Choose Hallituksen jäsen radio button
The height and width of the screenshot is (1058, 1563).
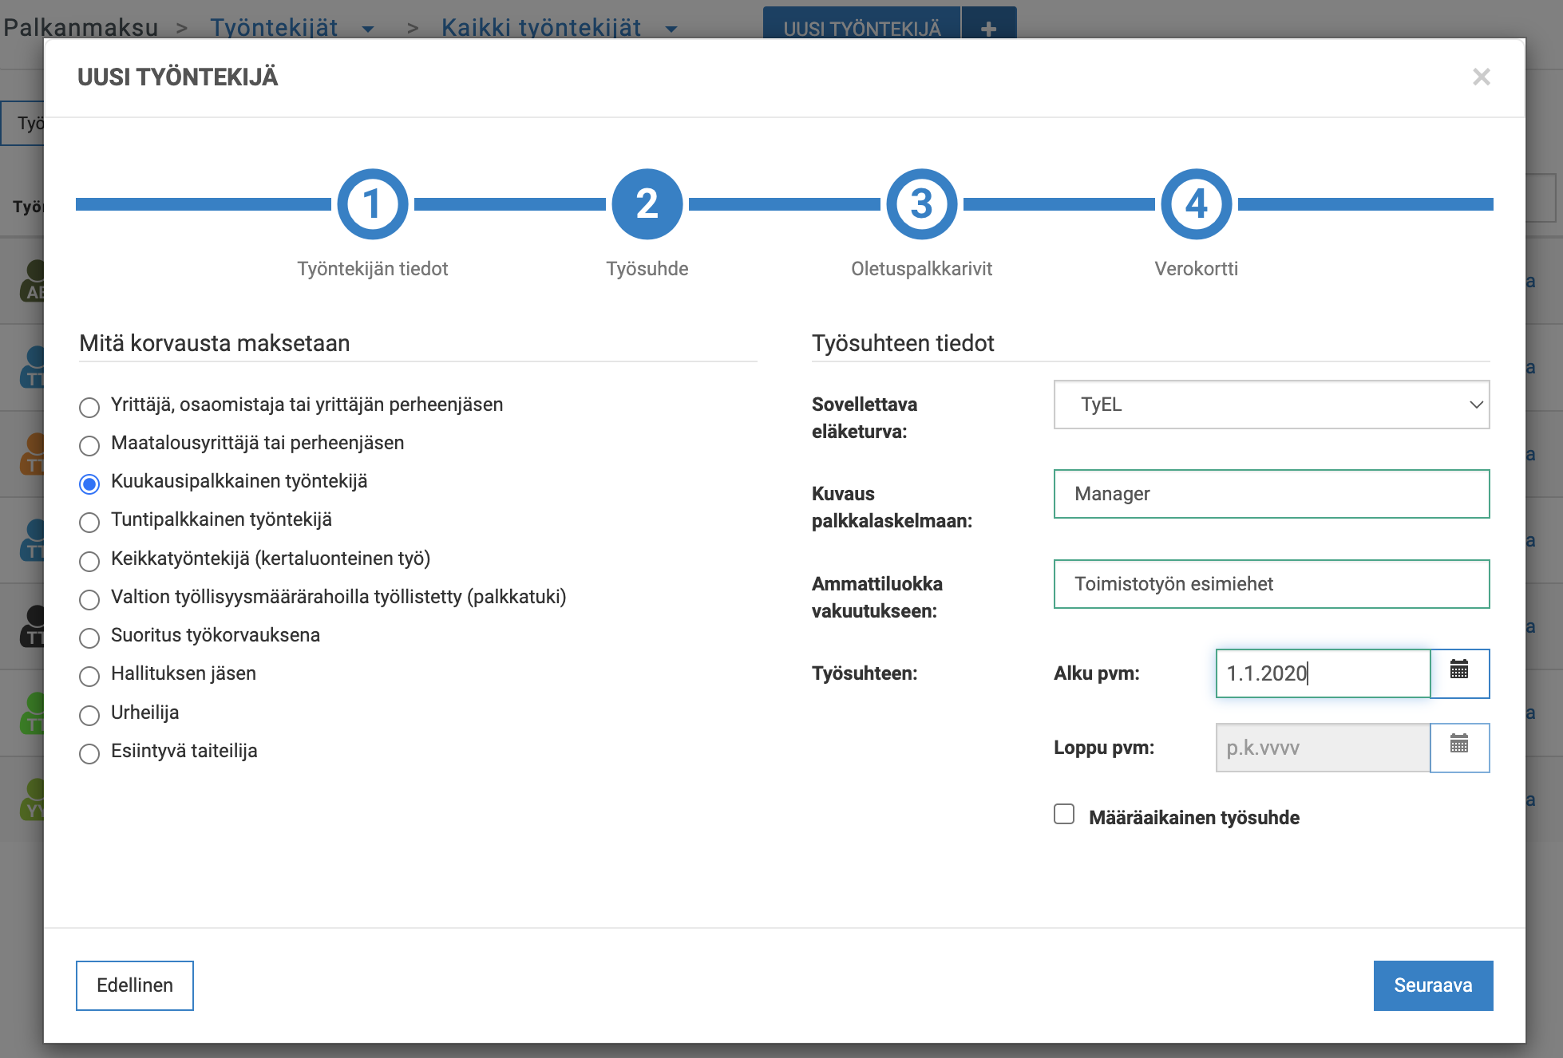(x=89, y=676)
